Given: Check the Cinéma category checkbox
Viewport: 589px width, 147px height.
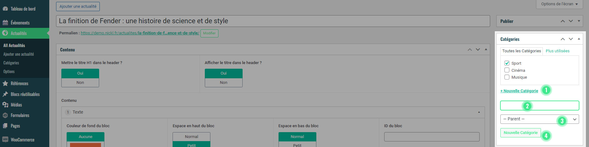Looking at the screenshot, I should 507,70.
